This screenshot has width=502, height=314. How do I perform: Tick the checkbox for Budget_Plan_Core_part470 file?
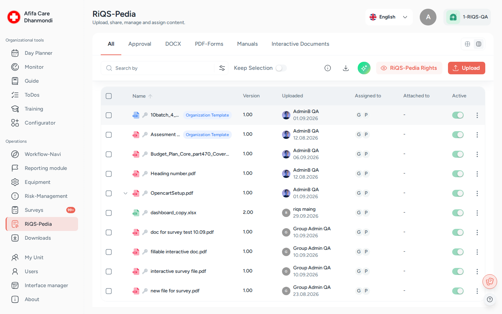click(x=109, y=154)
